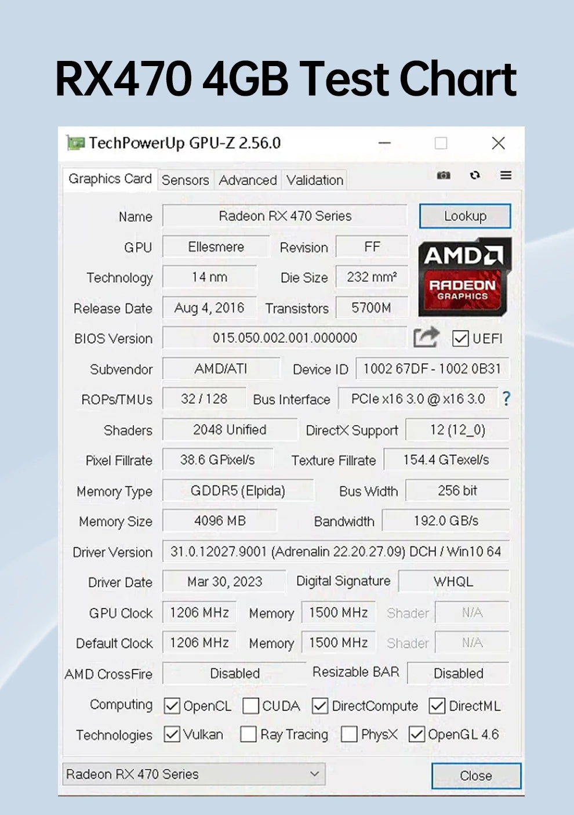Image resolution: width=574 pixels, height=815 pixels.
Task: Click the BIOS export share icon
Action: 426,337
